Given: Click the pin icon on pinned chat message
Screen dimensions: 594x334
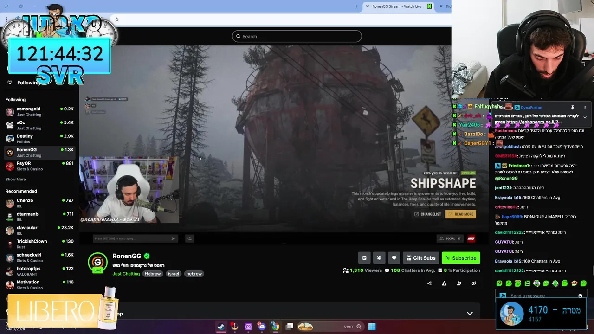Looking at the screenshot, I should (573, 108).
